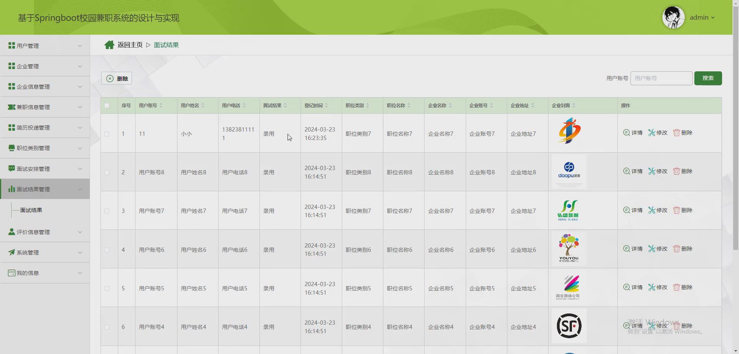Click the edit wrench icon in row 1
Image resolution: width=739 pixels, height=354 pixels.
coord(652,133)
